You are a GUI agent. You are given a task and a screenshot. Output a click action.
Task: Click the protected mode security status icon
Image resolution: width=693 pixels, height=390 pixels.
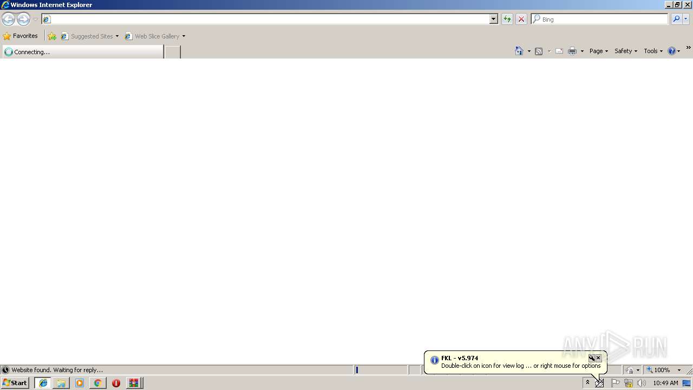(x=630, y=370)
